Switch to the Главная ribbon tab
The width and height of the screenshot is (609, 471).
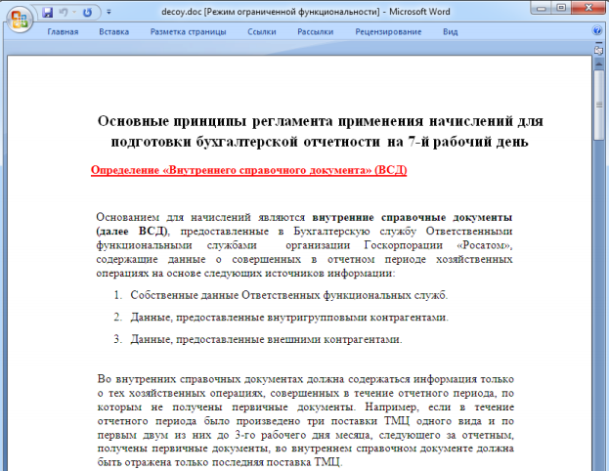pos(63,31)
